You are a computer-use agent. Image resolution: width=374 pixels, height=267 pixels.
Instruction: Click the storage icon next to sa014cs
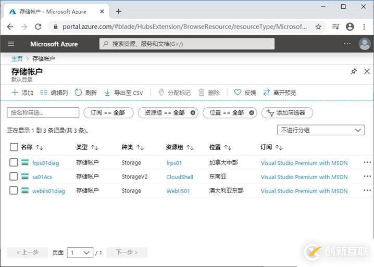click(x=25, y=176)
